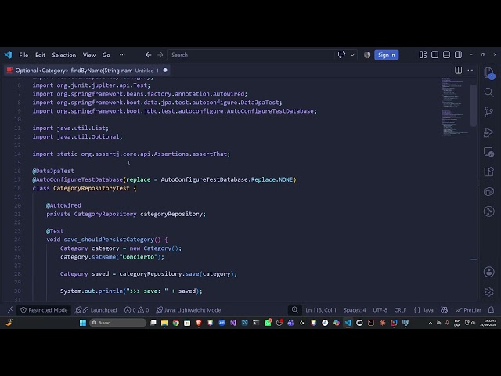Close the Untitled-1 unsaved tab dot
Screen dimensions: 501x376
(x=165, y=70)
